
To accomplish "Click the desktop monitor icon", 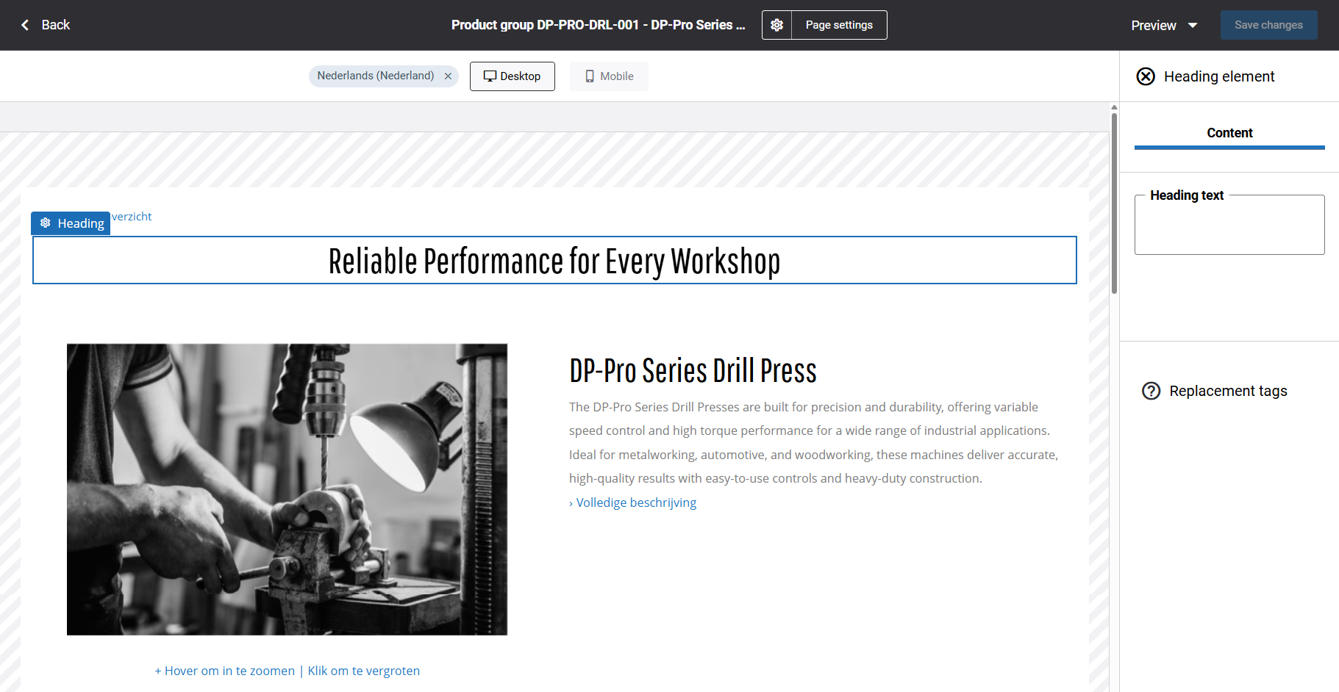I will tap(490, 76).
